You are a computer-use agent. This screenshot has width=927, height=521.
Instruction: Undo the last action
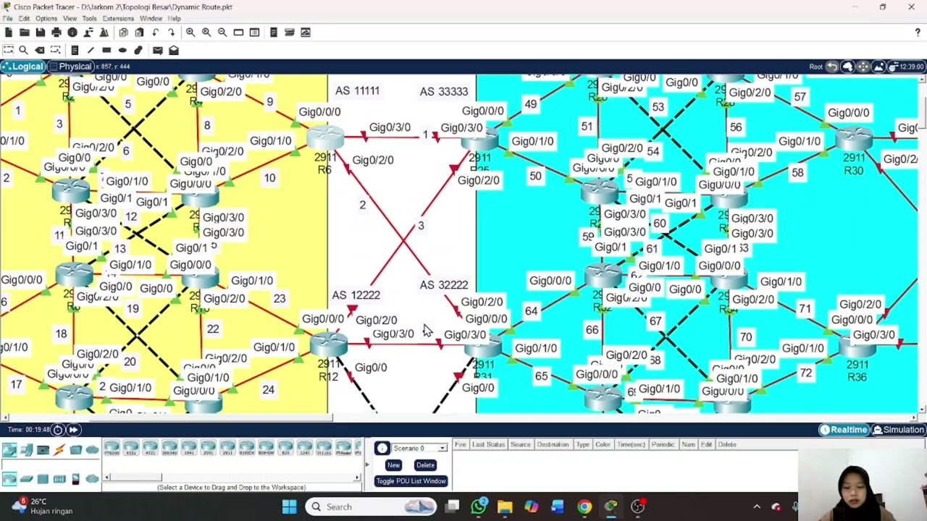(x=155, y=33)
